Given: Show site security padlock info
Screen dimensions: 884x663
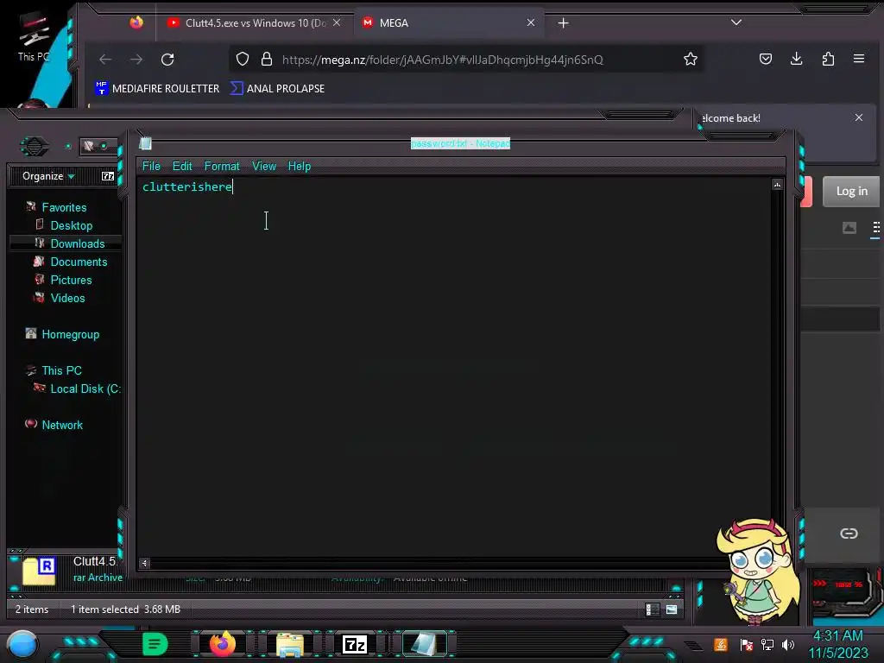Looking at the screenshot, I should pos(267,60).
